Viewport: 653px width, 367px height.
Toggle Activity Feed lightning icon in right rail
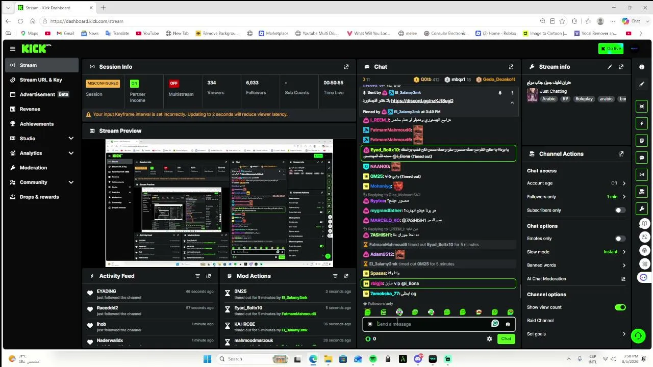click(642, 123)
